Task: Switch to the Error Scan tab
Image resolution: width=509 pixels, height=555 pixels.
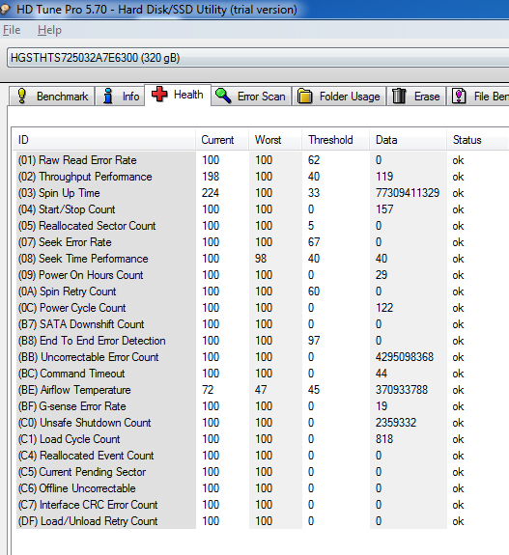Action: [251, 96]
